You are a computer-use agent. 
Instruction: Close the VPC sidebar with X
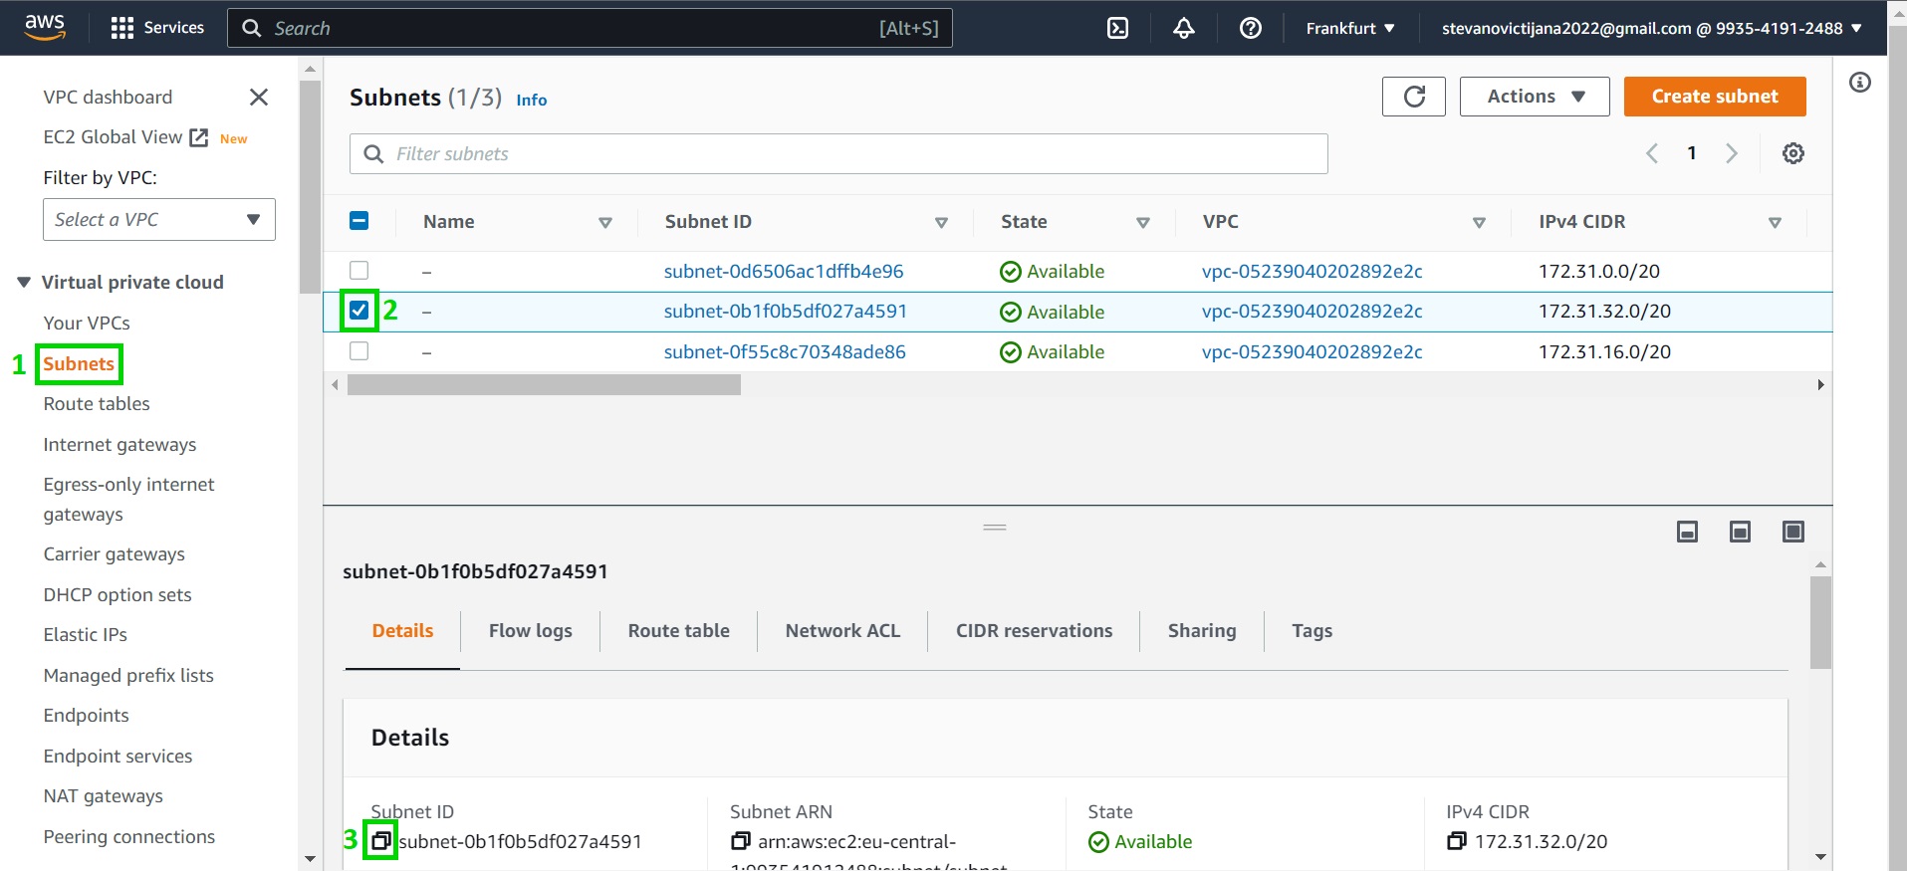259,97
